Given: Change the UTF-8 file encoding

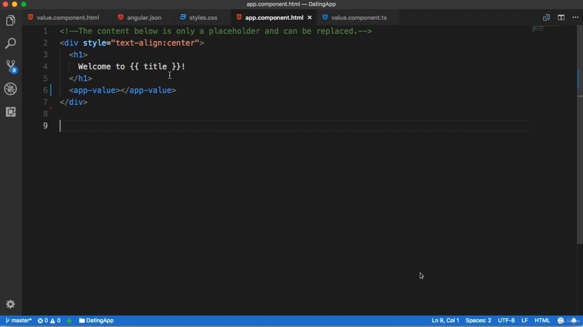Looking at the screenshot, I should (506, 321).
